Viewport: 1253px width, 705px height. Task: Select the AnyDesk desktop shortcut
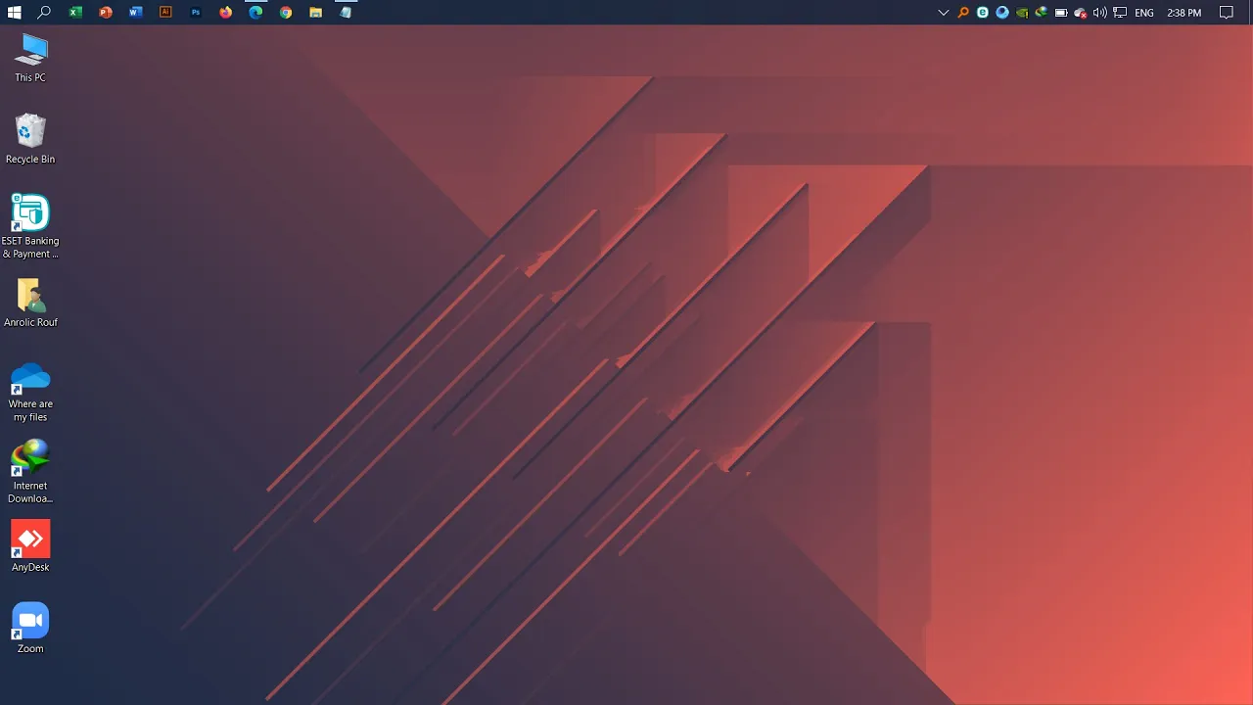pos(30,546)
